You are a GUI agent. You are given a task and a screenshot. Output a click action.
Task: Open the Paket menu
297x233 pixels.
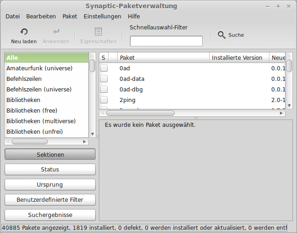click(70, 17)
